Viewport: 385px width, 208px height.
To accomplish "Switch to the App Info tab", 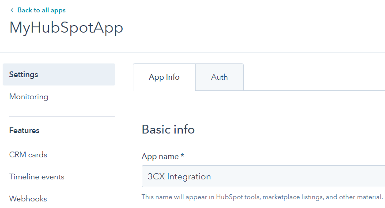I will 164,77.
